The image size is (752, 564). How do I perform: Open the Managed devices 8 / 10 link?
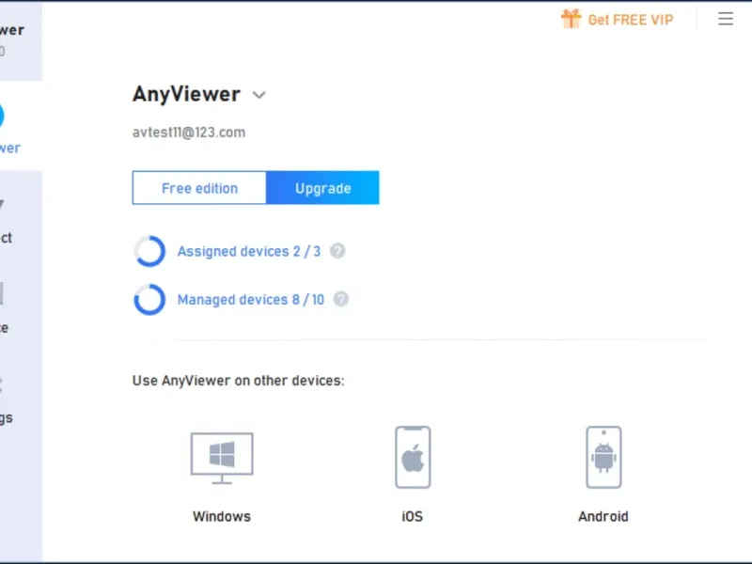tap(251, 300)
